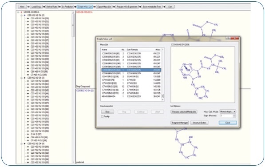The height and width of the screenshot is (167, 265).
Task: Click the Start button under Create new List
Action: [x=107, y=112]
